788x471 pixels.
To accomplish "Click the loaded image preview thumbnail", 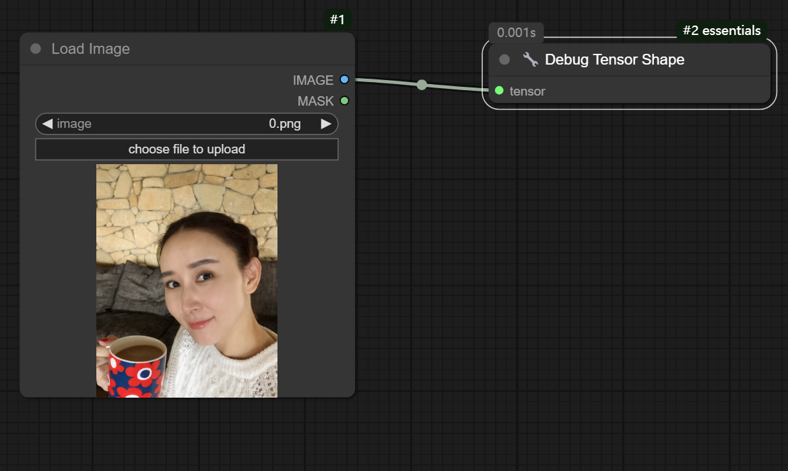I will (187, 281).
